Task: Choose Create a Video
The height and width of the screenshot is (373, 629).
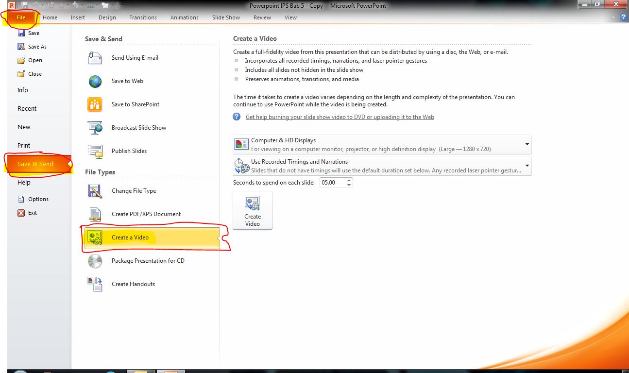Action: point(130,237)
